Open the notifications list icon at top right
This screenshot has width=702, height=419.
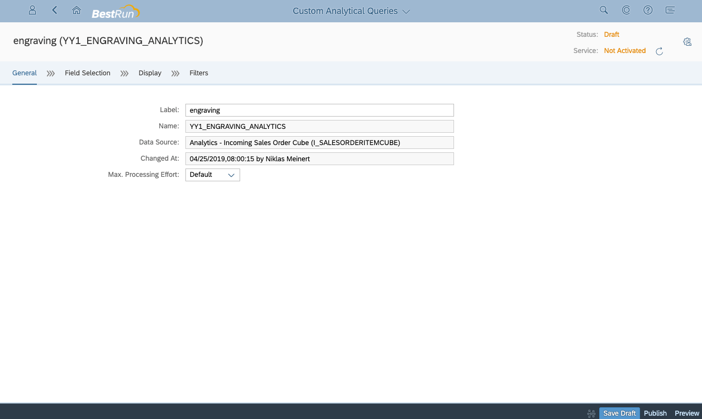(x=670, y=10)
